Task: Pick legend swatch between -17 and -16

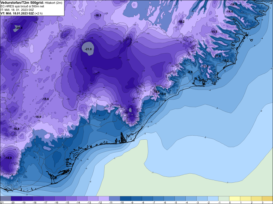Action: click(49, 199)
